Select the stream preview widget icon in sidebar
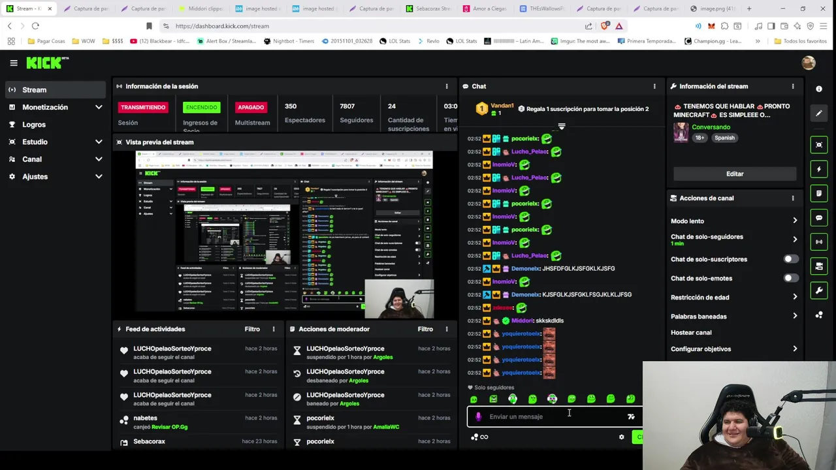The width and height of the screenshot is (836, 470). [x=819, y=145]
